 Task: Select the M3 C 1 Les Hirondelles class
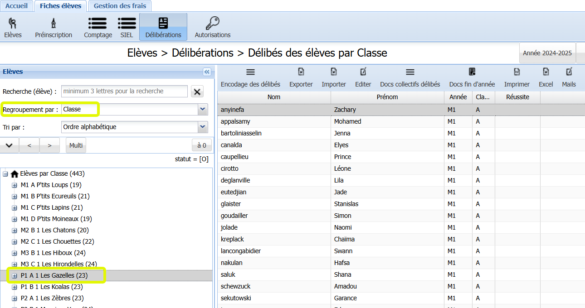coord(59,265)
